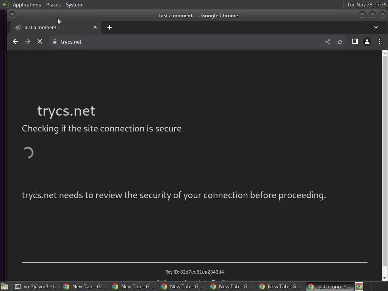Image resolution: width=388 pixels, height=291 pixels.
Task: Open the System menu
Action: [x=74, y=5]
